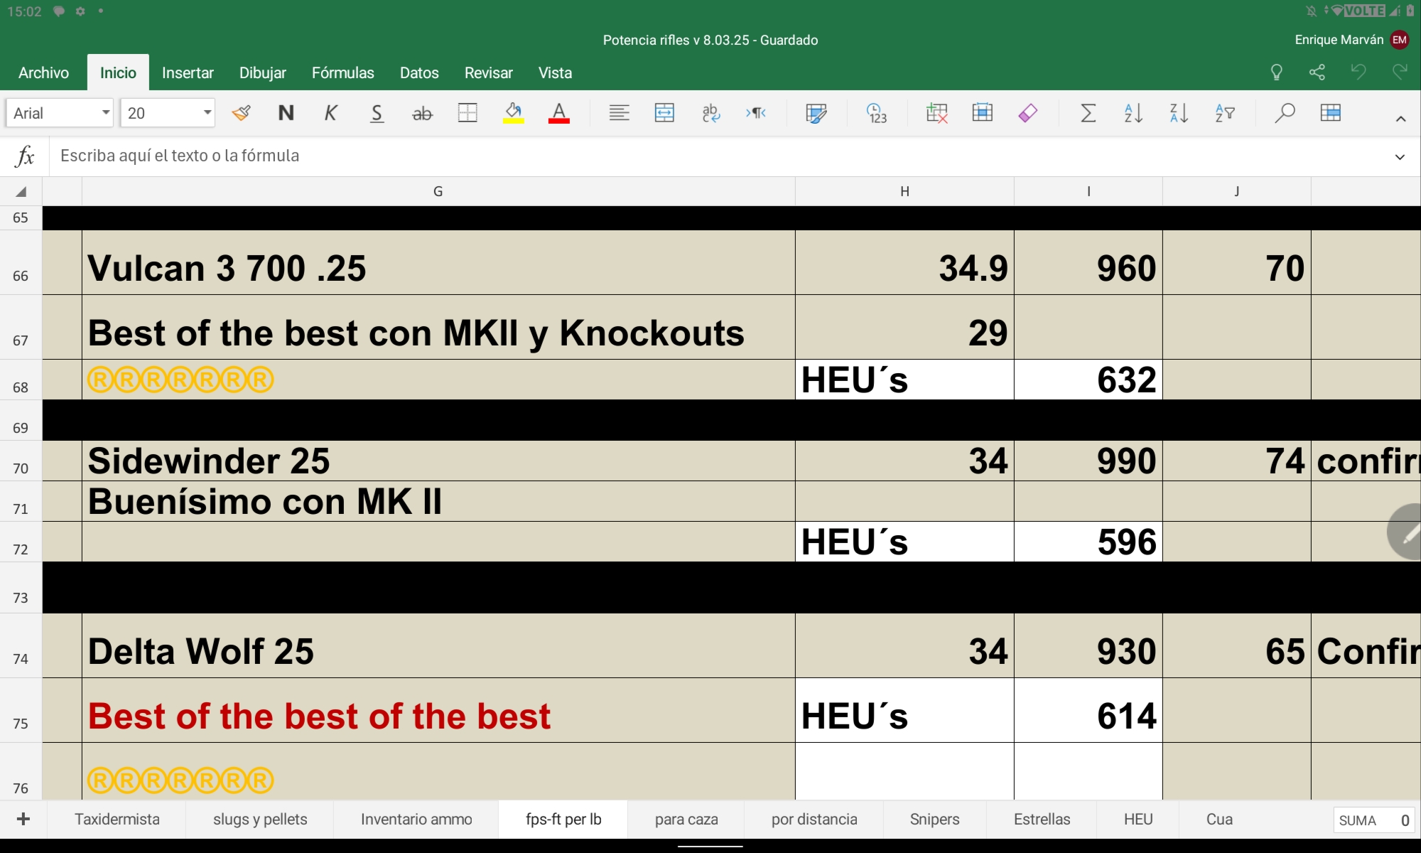
Task: Apply red font color
Action: (559, 113)
